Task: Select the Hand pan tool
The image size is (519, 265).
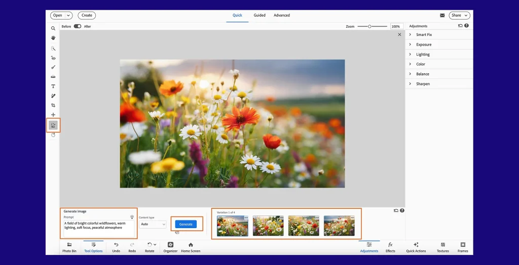Action: [53, 38]
